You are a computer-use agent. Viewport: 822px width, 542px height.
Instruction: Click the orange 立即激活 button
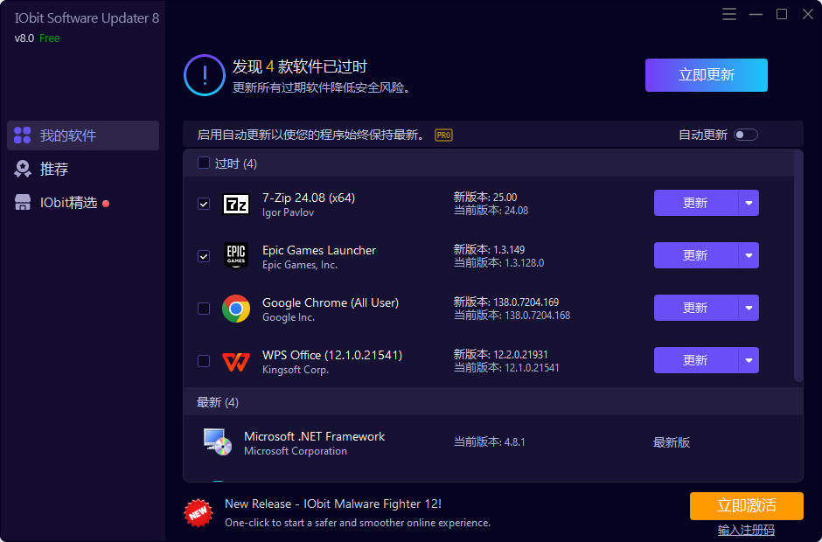point(747,506)
